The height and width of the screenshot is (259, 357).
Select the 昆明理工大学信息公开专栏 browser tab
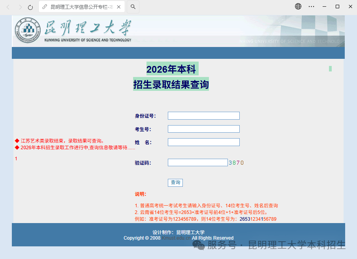[x=82, y=7]
